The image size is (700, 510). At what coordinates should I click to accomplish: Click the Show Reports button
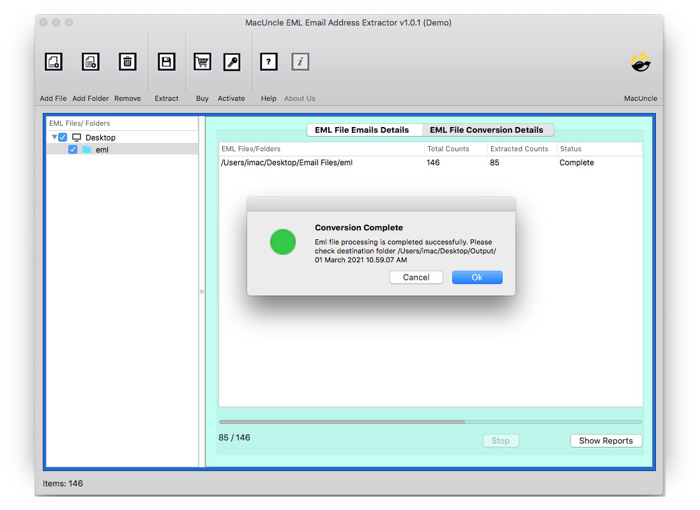tap(606, 440)
